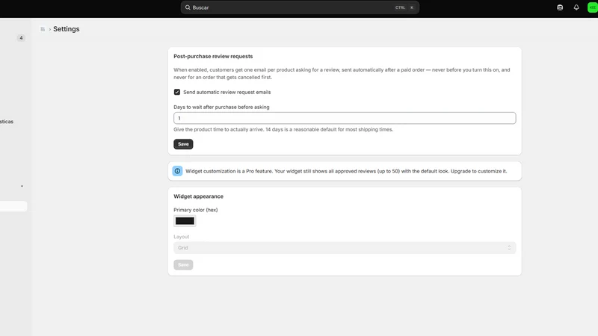Screen dimensions: 598x336
Task: Open the green account avatar
Action: tap(593, 7)
